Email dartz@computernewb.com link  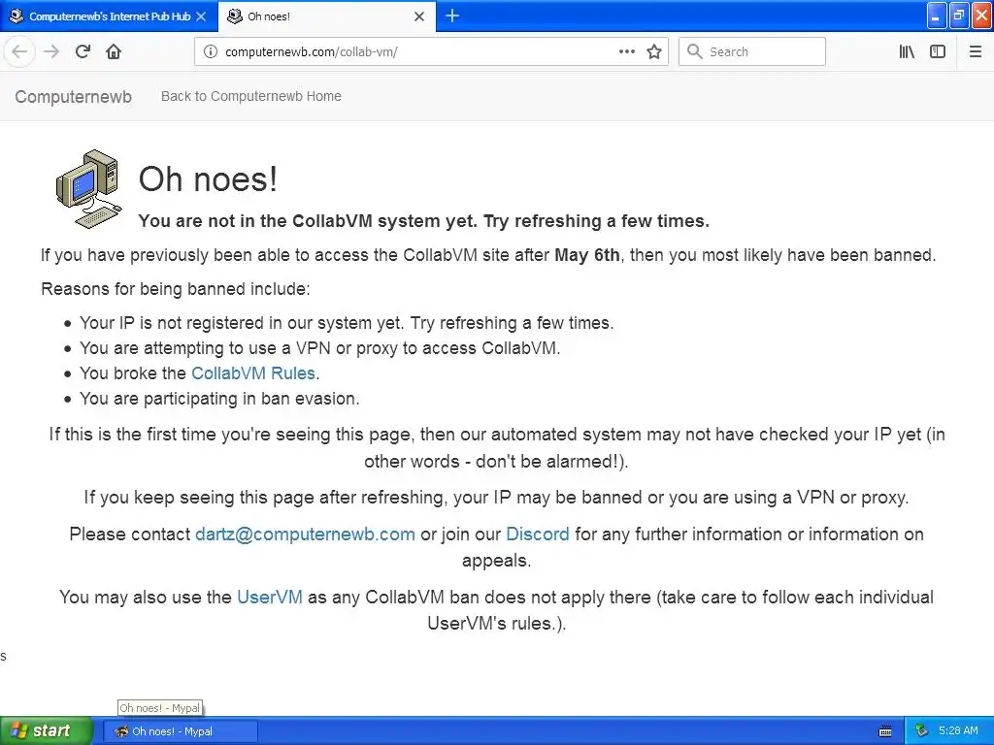[305, 534]
